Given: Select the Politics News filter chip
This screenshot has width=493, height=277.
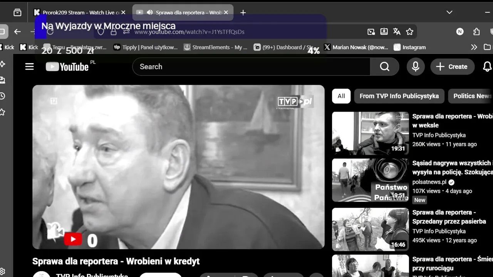Looking at the screenshot, I should pyautogui.click(x=471, y=96).
